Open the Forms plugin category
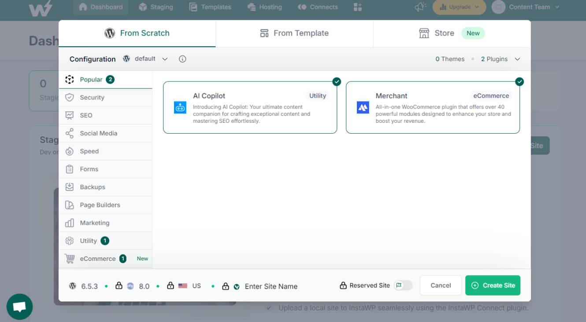 pos(105,169)
